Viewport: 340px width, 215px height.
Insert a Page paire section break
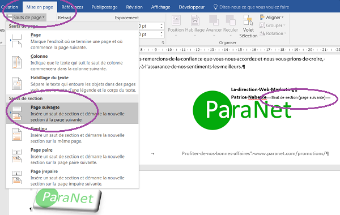pyautogui.click(x=73, y=156)
